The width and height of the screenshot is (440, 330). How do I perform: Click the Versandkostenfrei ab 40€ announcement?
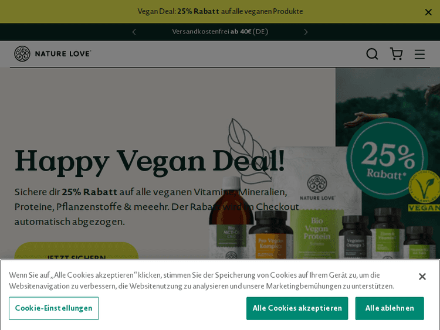pyautogui.click(x=220, y=32)
